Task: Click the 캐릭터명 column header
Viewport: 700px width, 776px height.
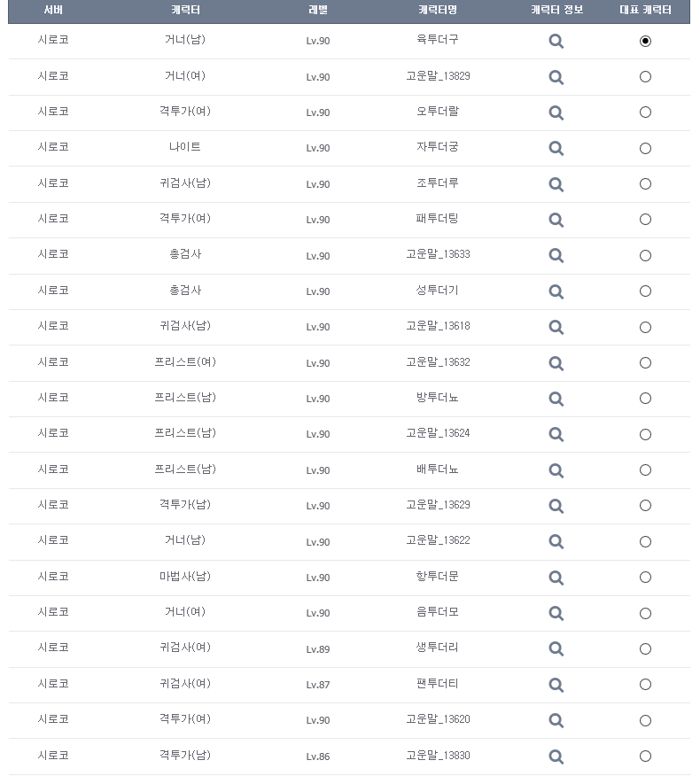Action: (x=438, y=11)
